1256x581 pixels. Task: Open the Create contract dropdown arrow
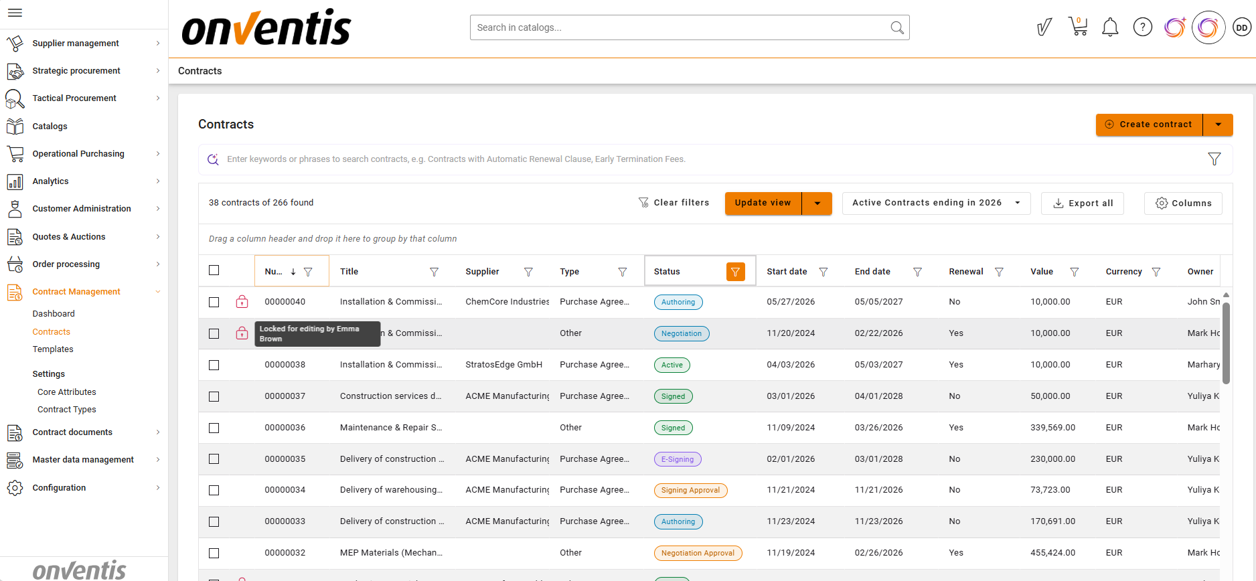point(1218,124)
